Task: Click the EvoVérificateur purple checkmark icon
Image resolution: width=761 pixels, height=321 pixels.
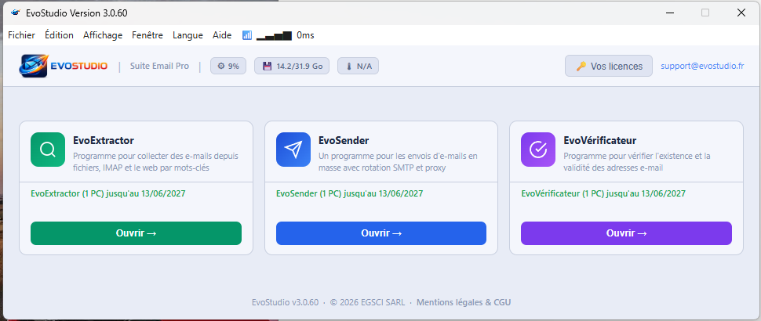Action: coord(537,150)
